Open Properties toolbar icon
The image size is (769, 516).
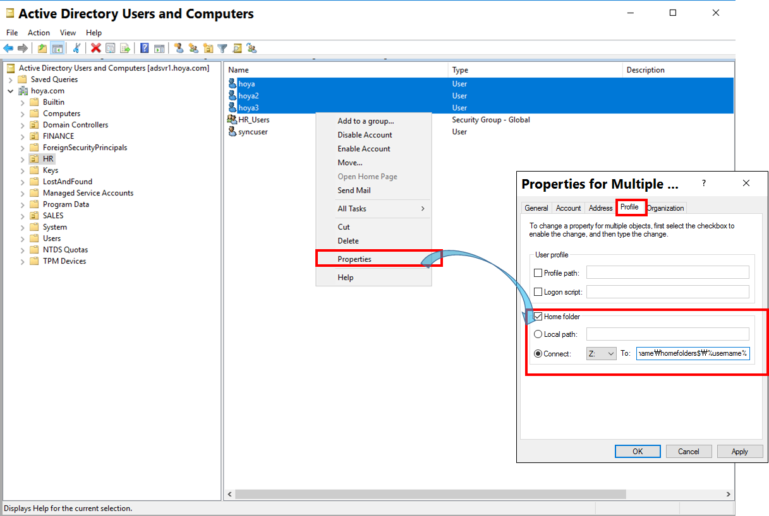pyautogui.click(x=111, y=48)
